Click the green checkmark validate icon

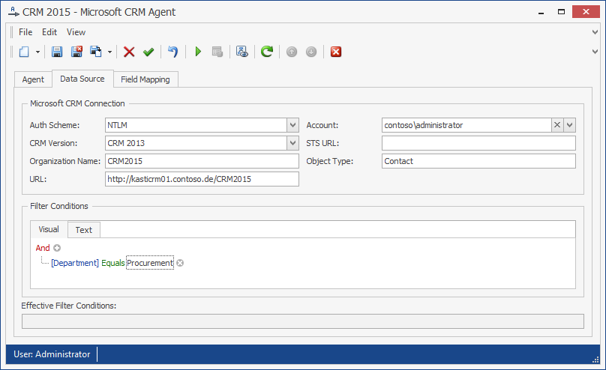(x=148, y=52)
